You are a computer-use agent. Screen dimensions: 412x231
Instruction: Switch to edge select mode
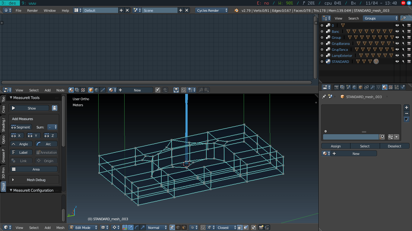[178, 228]
